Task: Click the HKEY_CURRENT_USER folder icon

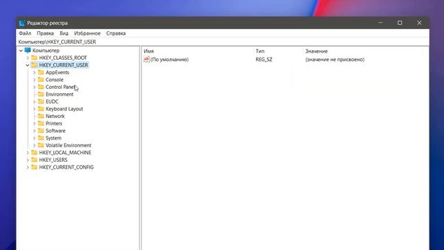Action: pos(34,65)
